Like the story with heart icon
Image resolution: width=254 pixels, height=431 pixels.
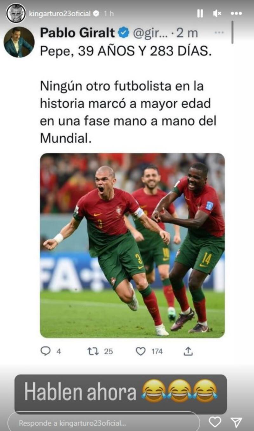pos(215,421)
